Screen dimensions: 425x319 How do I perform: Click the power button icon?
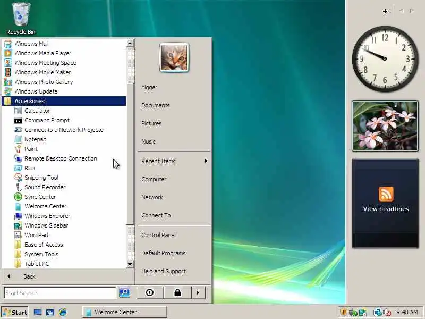coord(150,293)
